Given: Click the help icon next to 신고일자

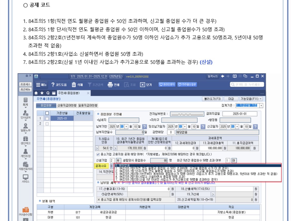Looking at the screenshot, I should click(255, 127).
